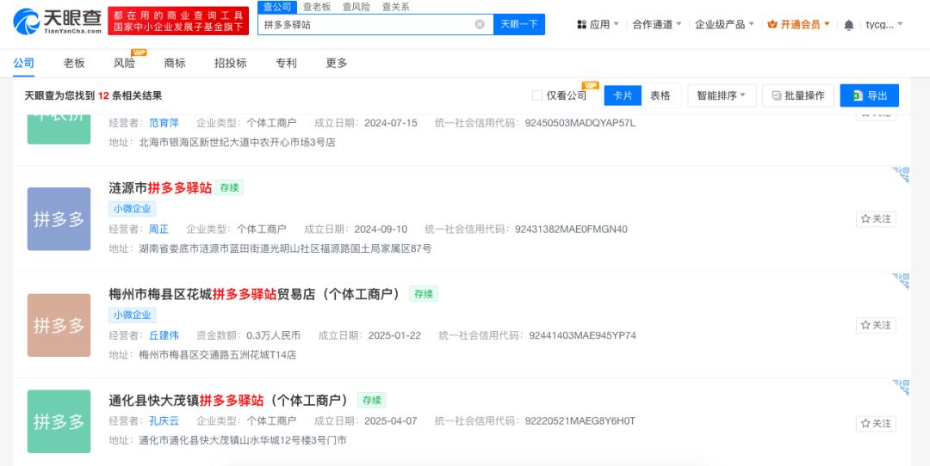Viewport: 930px width, 466px height.
Task: Click credit code 92441403MAE945YP74
Action: pos(582,335)
